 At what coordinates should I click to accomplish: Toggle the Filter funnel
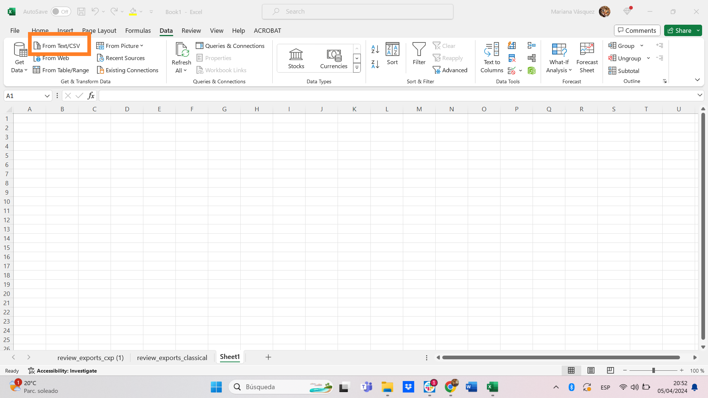(x=419, y=54)
